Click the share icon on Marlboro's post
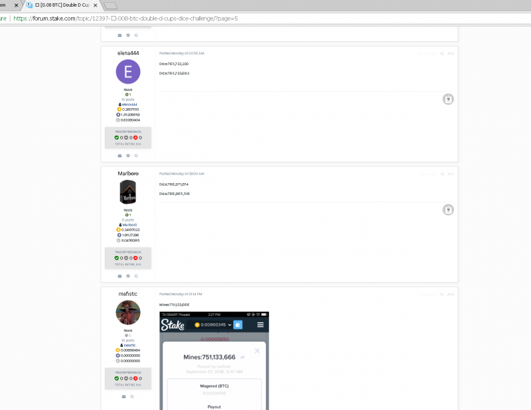Viewport: 531px width, 410px height. pos(441,174)
